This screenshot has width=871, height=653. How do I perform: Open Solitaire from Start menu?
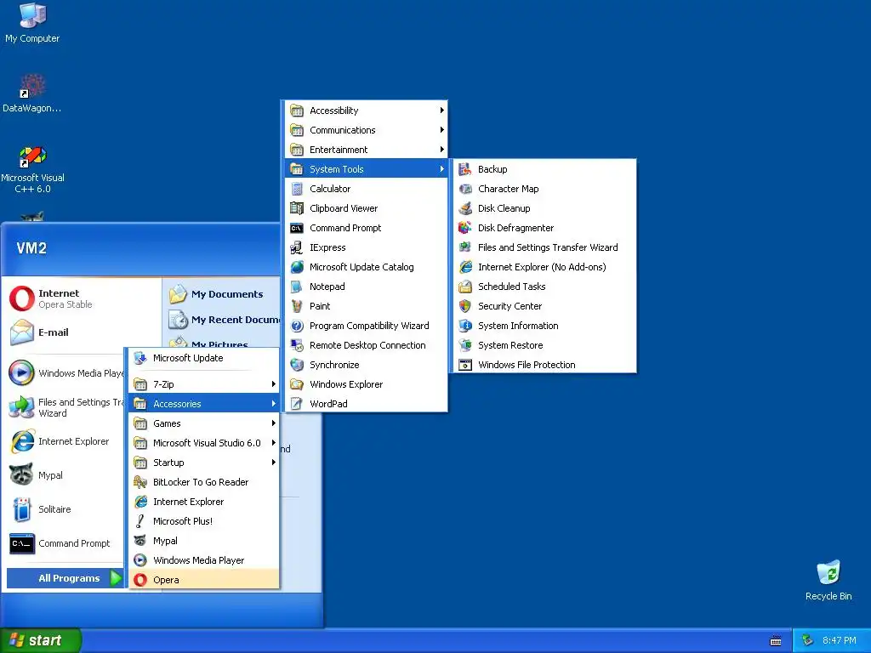click(65, 509)
